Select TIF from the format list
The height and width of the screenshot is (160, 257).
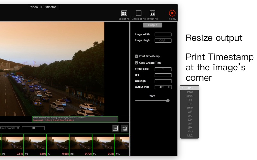tap(190, 104)
